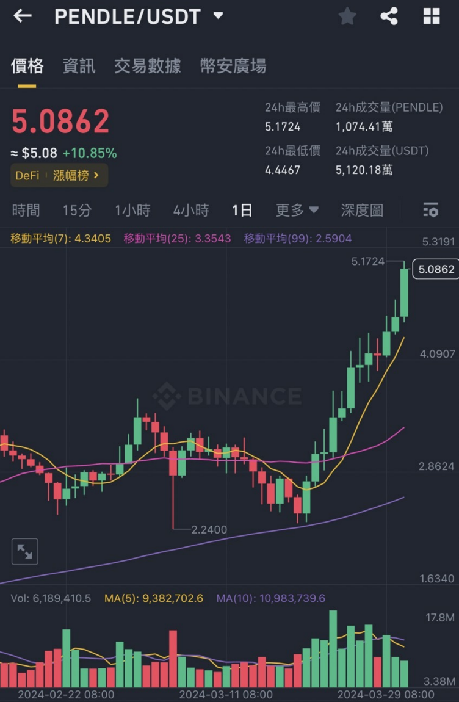Switch to 時間 line chart view

(x=26, y=211)
